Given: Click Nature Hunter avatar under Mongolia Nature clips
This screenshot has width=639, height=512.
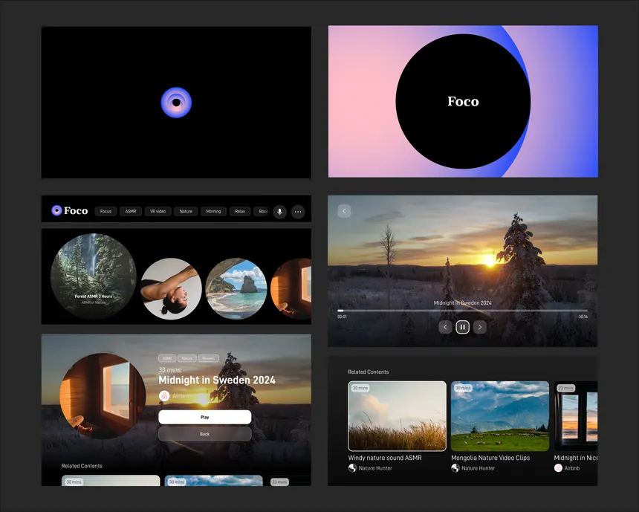Looking at the screenshot, I should pos(455,468).
